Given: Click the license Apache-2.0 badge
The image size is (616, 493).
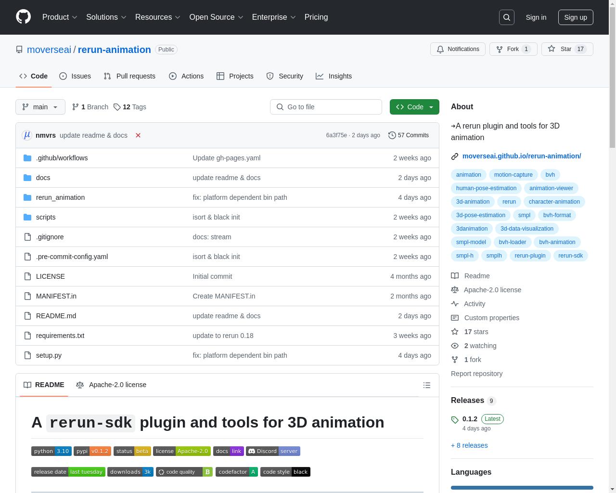Looking at the screenshot, I should tap(182, 451).
